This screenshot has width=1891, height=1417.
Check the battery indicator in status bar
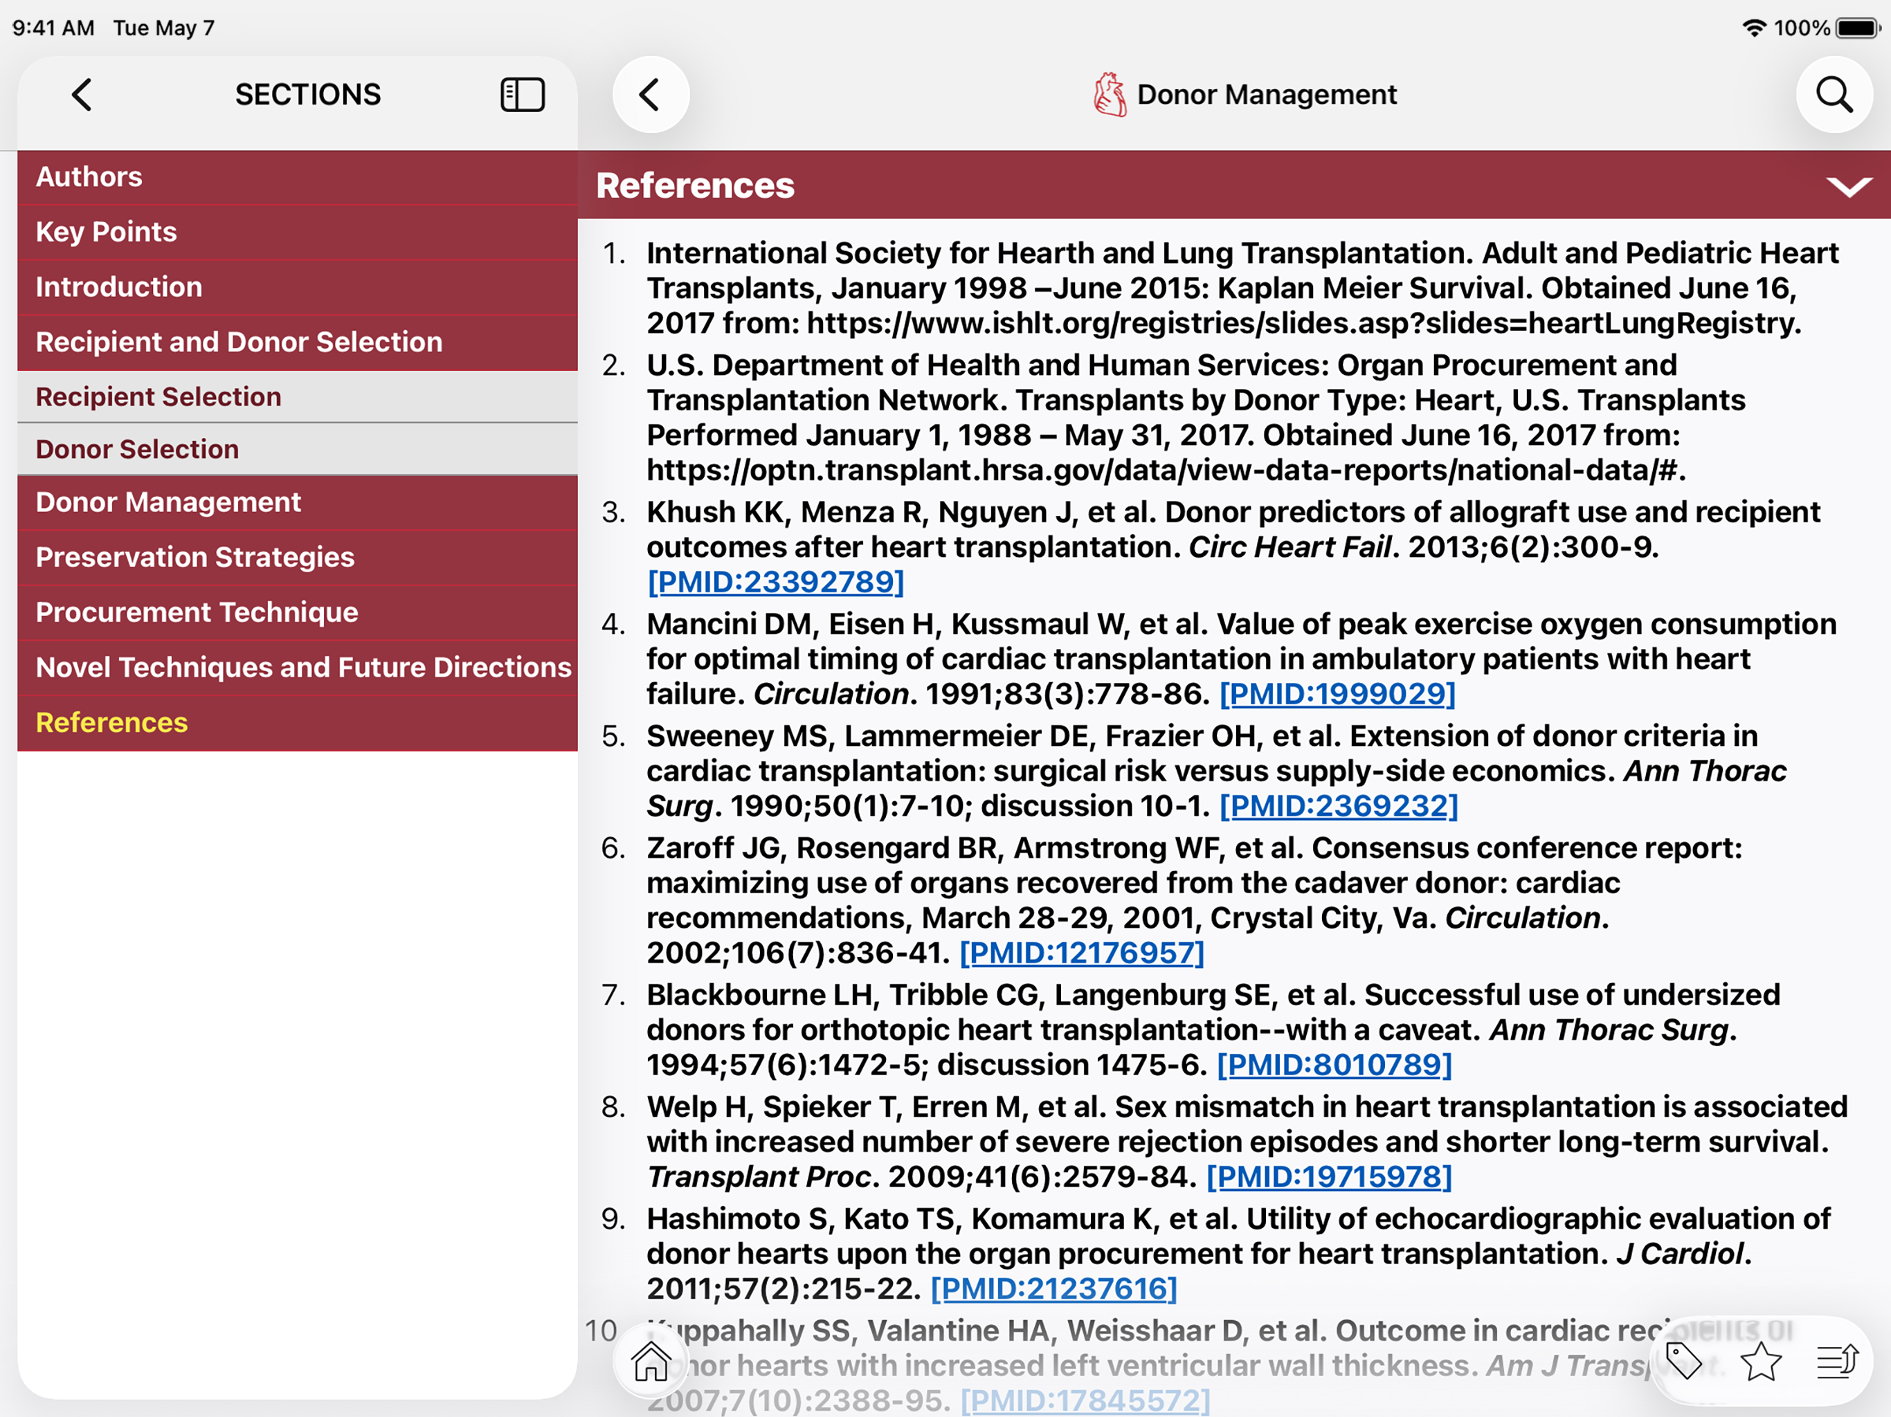1858,28
